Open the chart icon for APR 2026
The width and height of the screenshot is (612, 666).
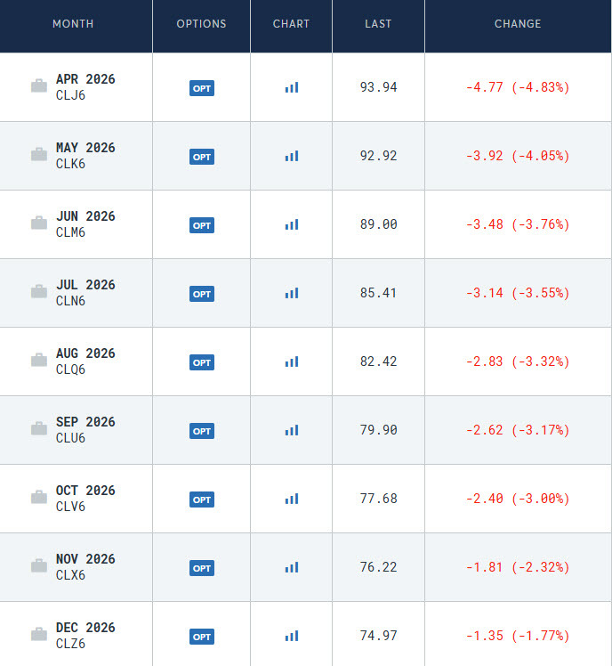pos(292,87)
